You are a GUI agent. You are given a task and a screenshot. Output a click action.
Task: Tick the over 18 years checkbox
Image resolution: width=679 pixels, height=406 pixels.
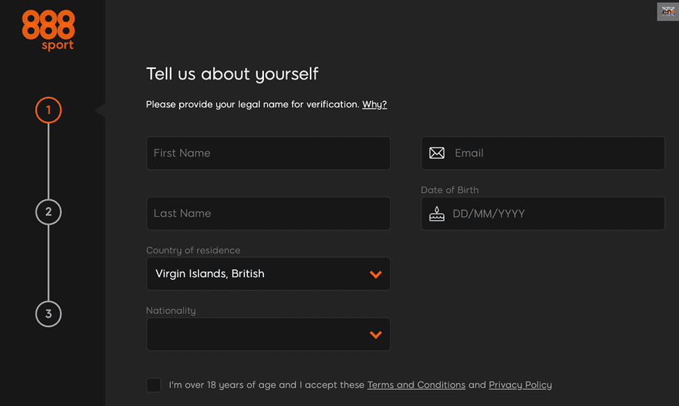click(154, 385)
